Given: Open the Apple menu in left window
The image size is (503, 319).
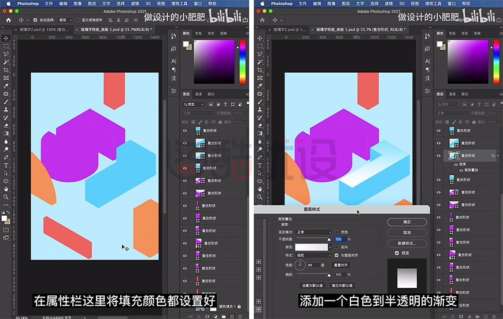Looking at the screenshot, I should [x=9, y=3].
